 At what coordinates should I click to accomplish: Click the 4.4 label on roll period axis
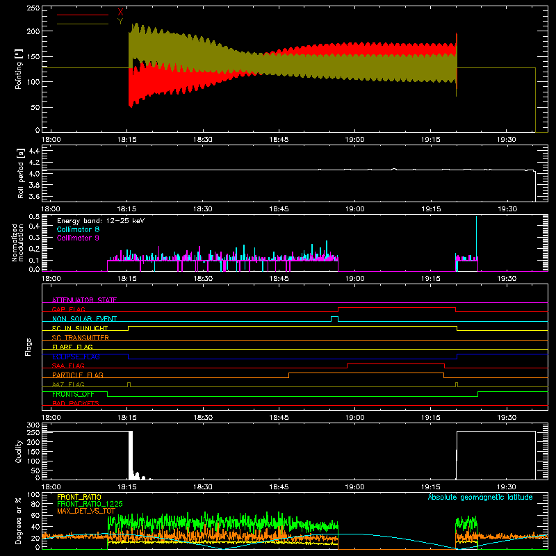(34, 151)
